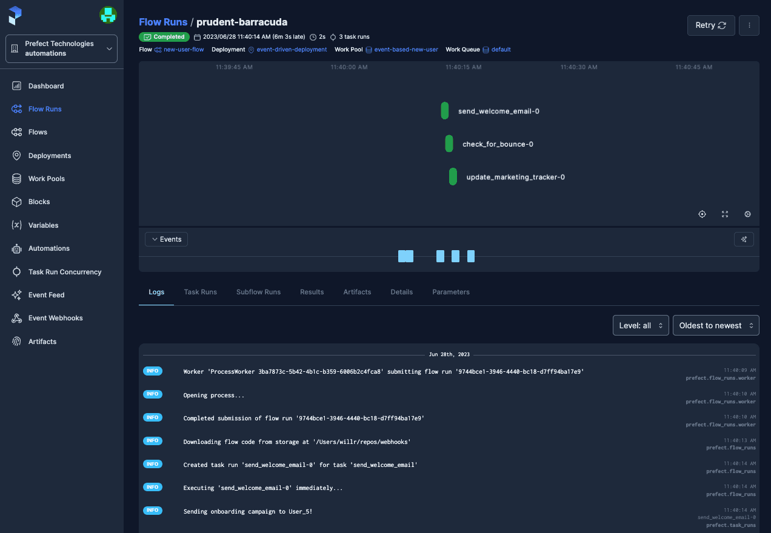Expand the Events dropdown

tap(167, 239)
